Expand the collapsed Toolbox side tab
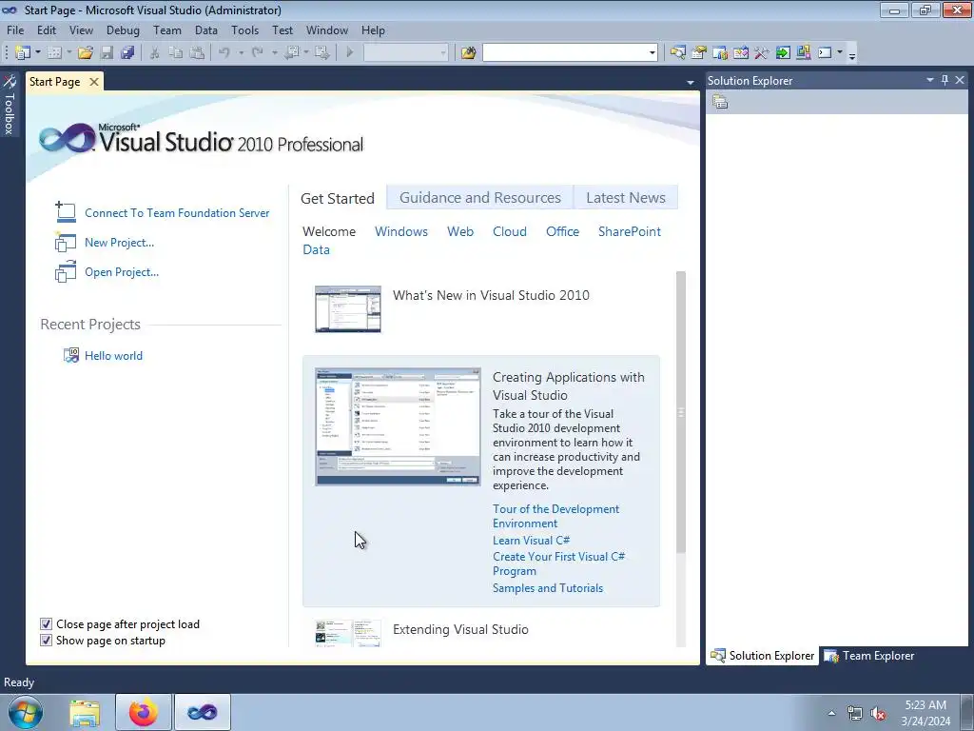Image resolution: width=974 pixels, height=731 pixels. click(x=9, y=105)
